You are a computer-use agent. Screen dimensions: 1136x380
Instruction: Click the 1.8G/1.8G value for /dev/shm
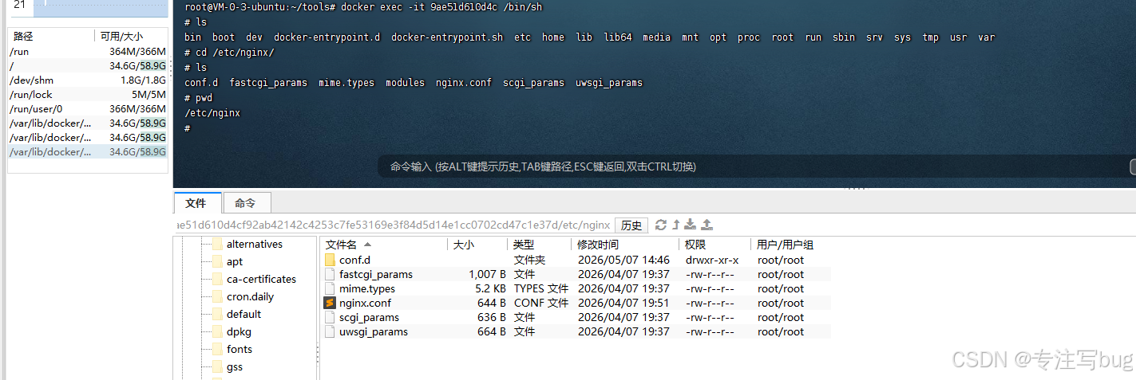[x=144, y=80]
